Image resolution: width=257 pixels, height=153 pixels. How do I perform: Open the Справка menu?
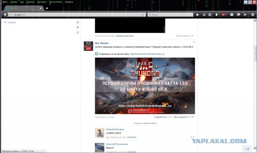[69, 2]
